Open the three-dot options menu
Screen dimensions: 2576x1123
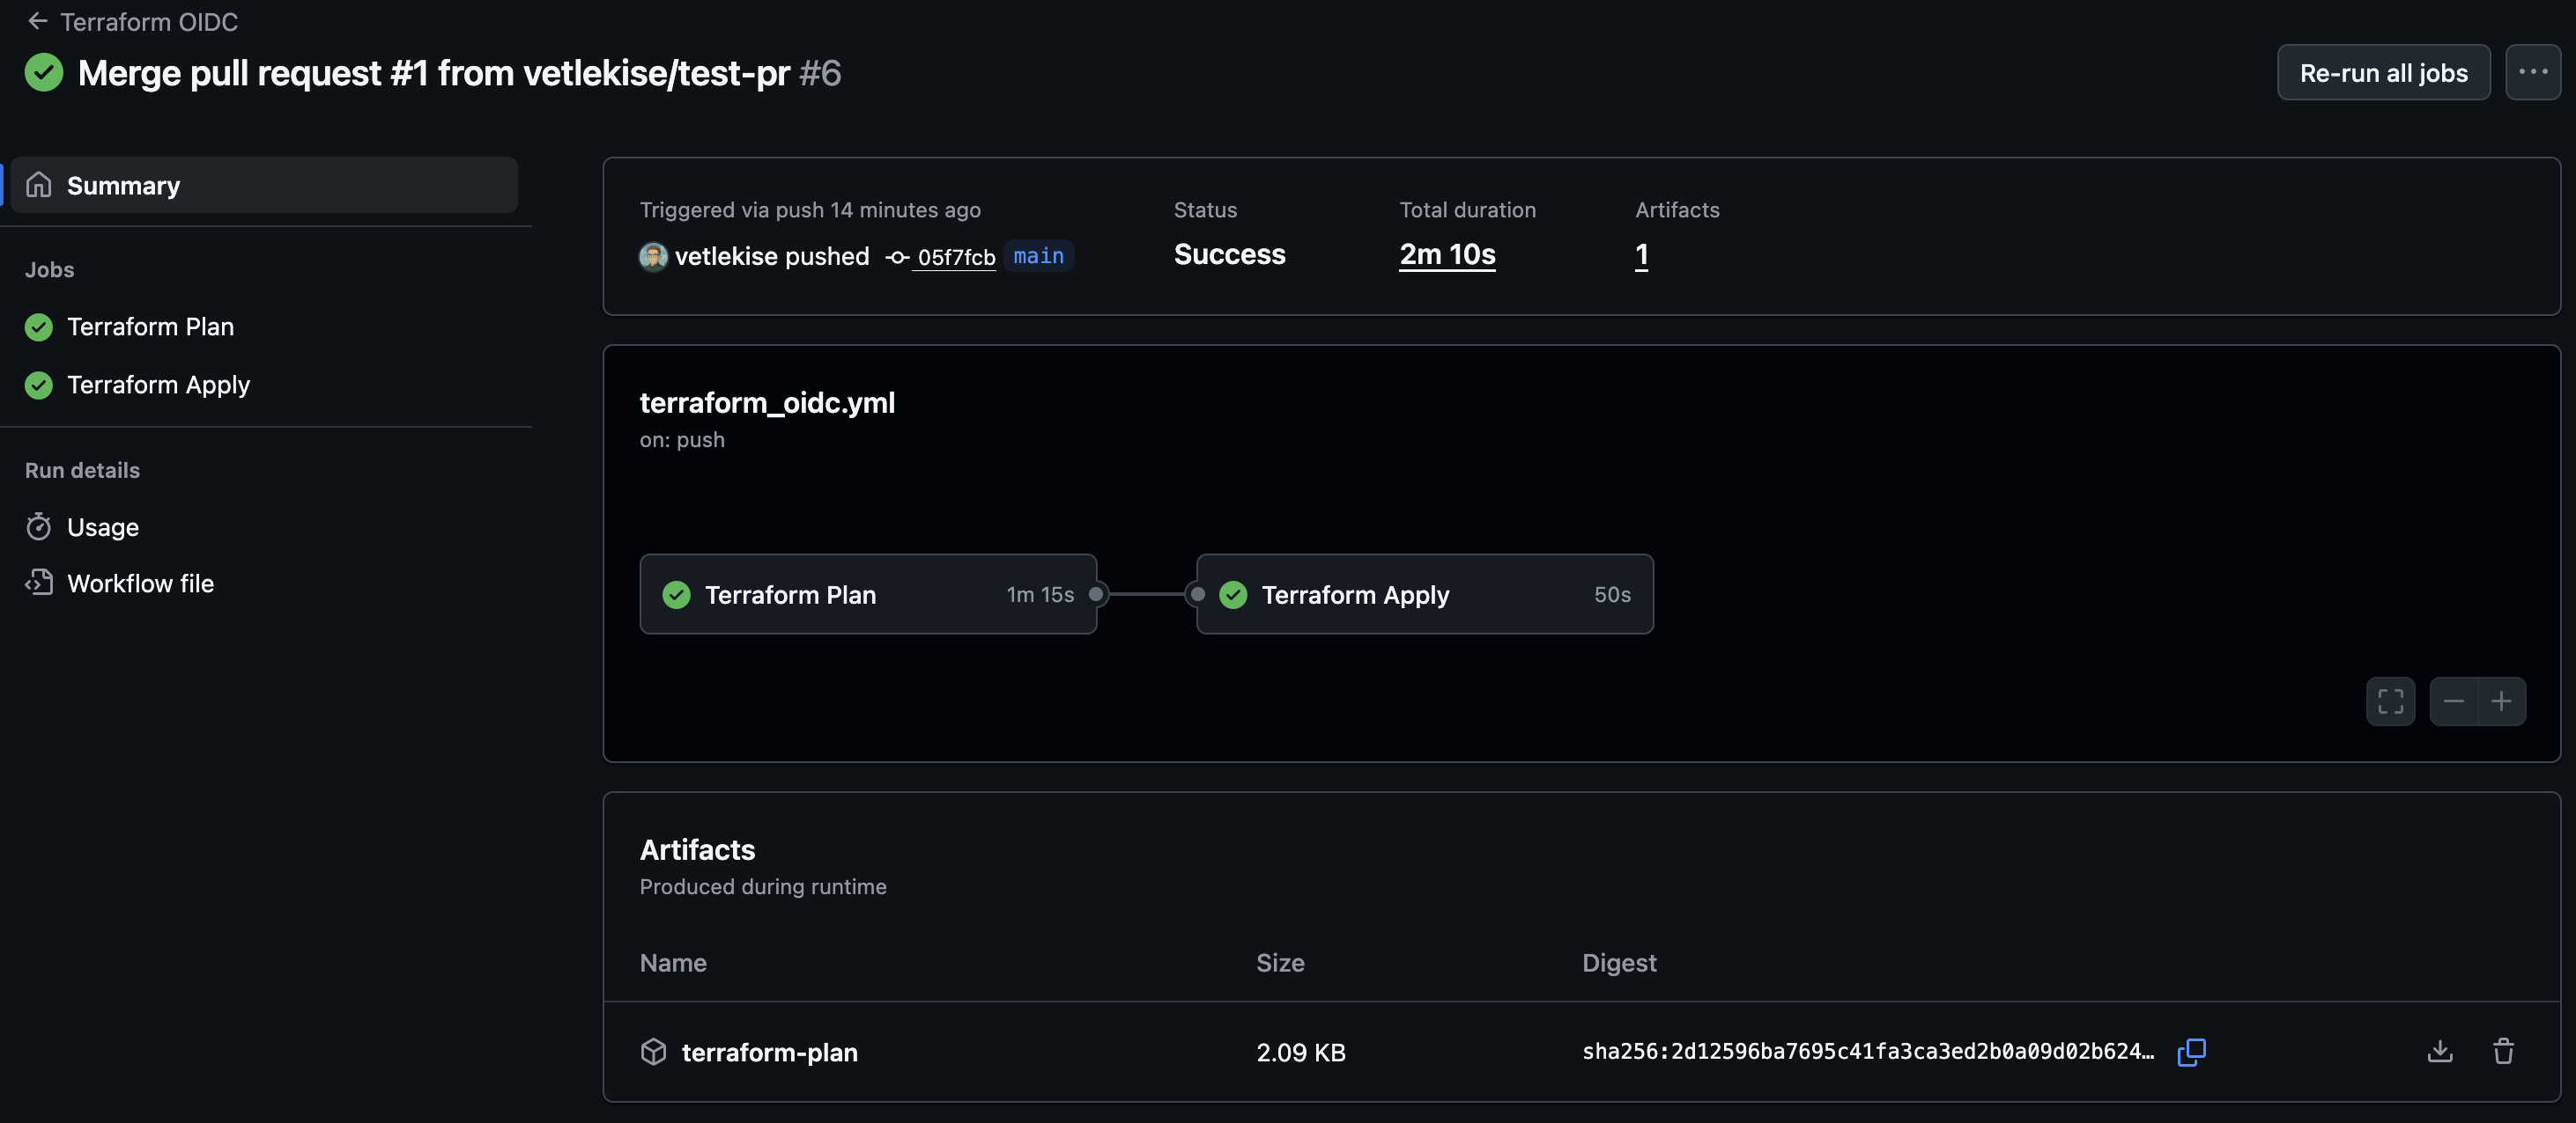(2532, 72)
